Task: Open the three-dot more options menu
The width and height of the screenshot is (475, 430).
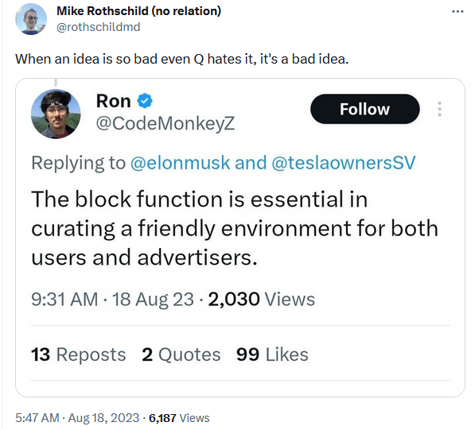Action: pyautogui.click(x=457, y=11)
